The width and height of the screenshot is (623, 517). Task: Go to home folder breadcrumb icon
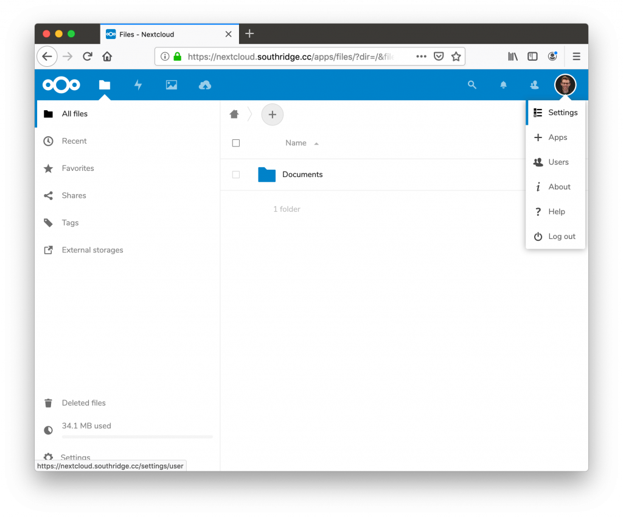[234, 114]
